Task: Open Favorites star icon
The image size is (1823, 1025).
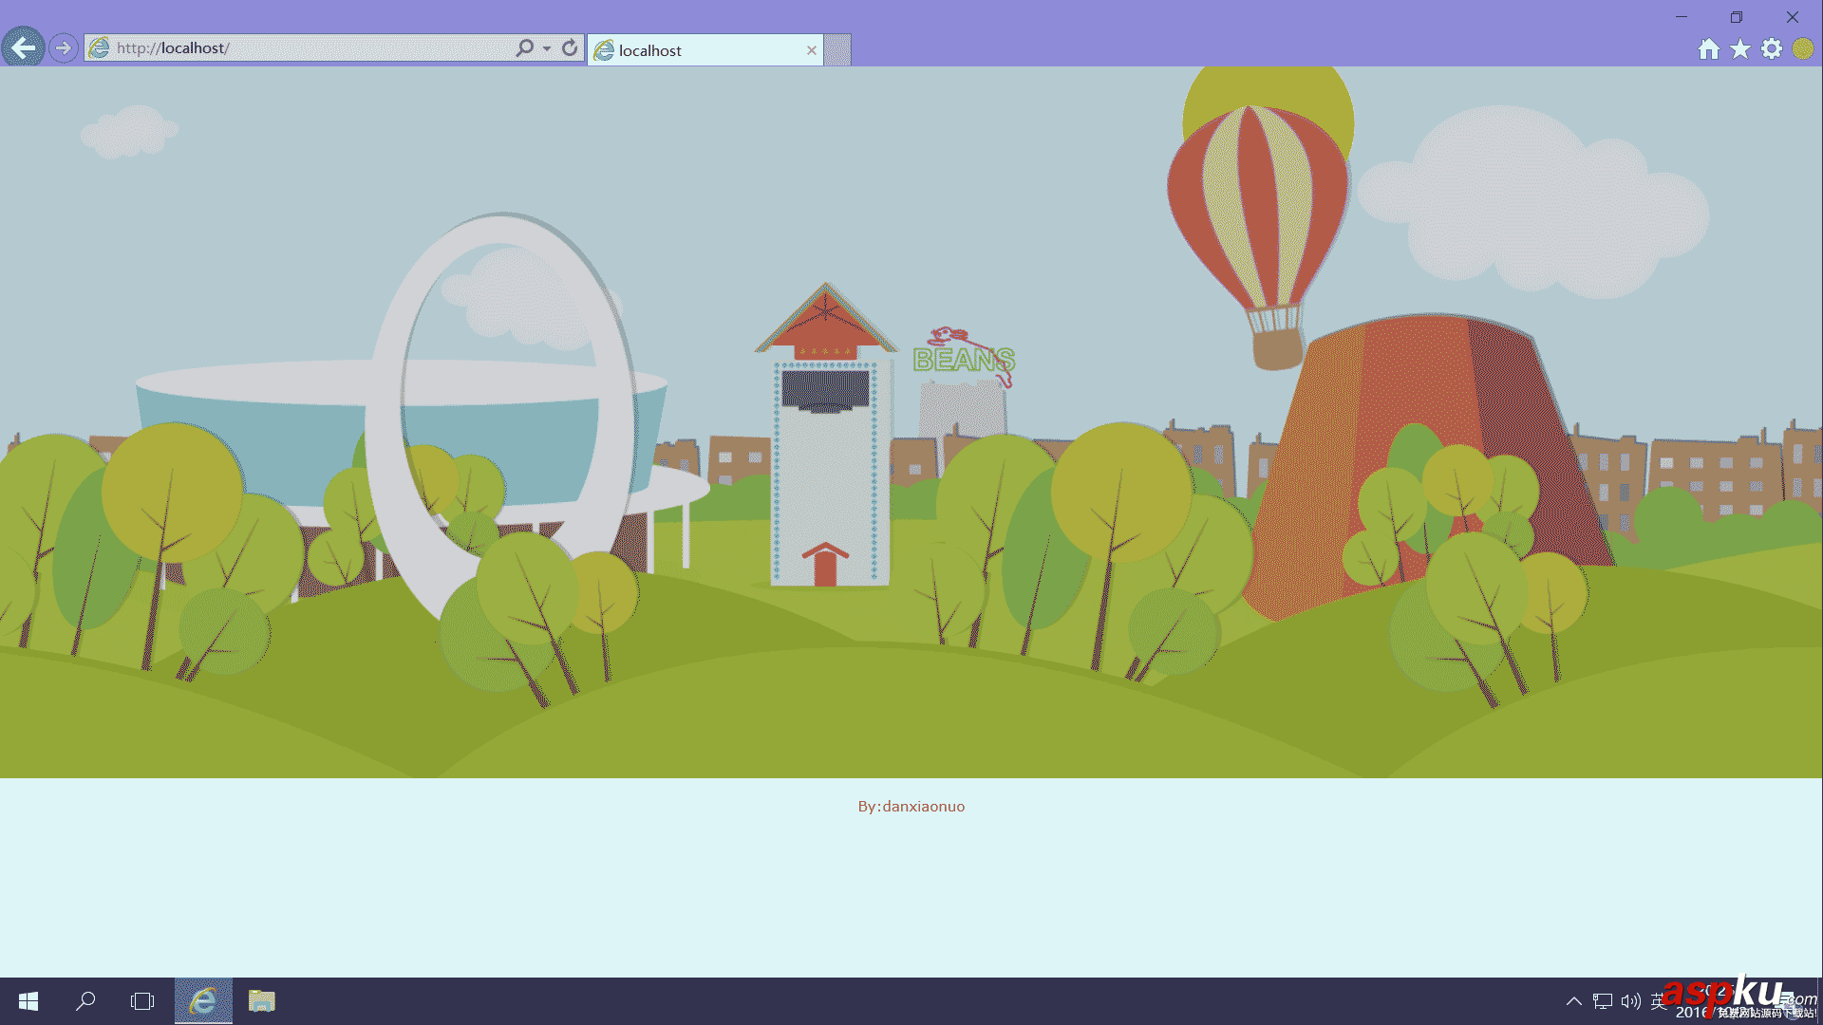Action: [1740, 49]
